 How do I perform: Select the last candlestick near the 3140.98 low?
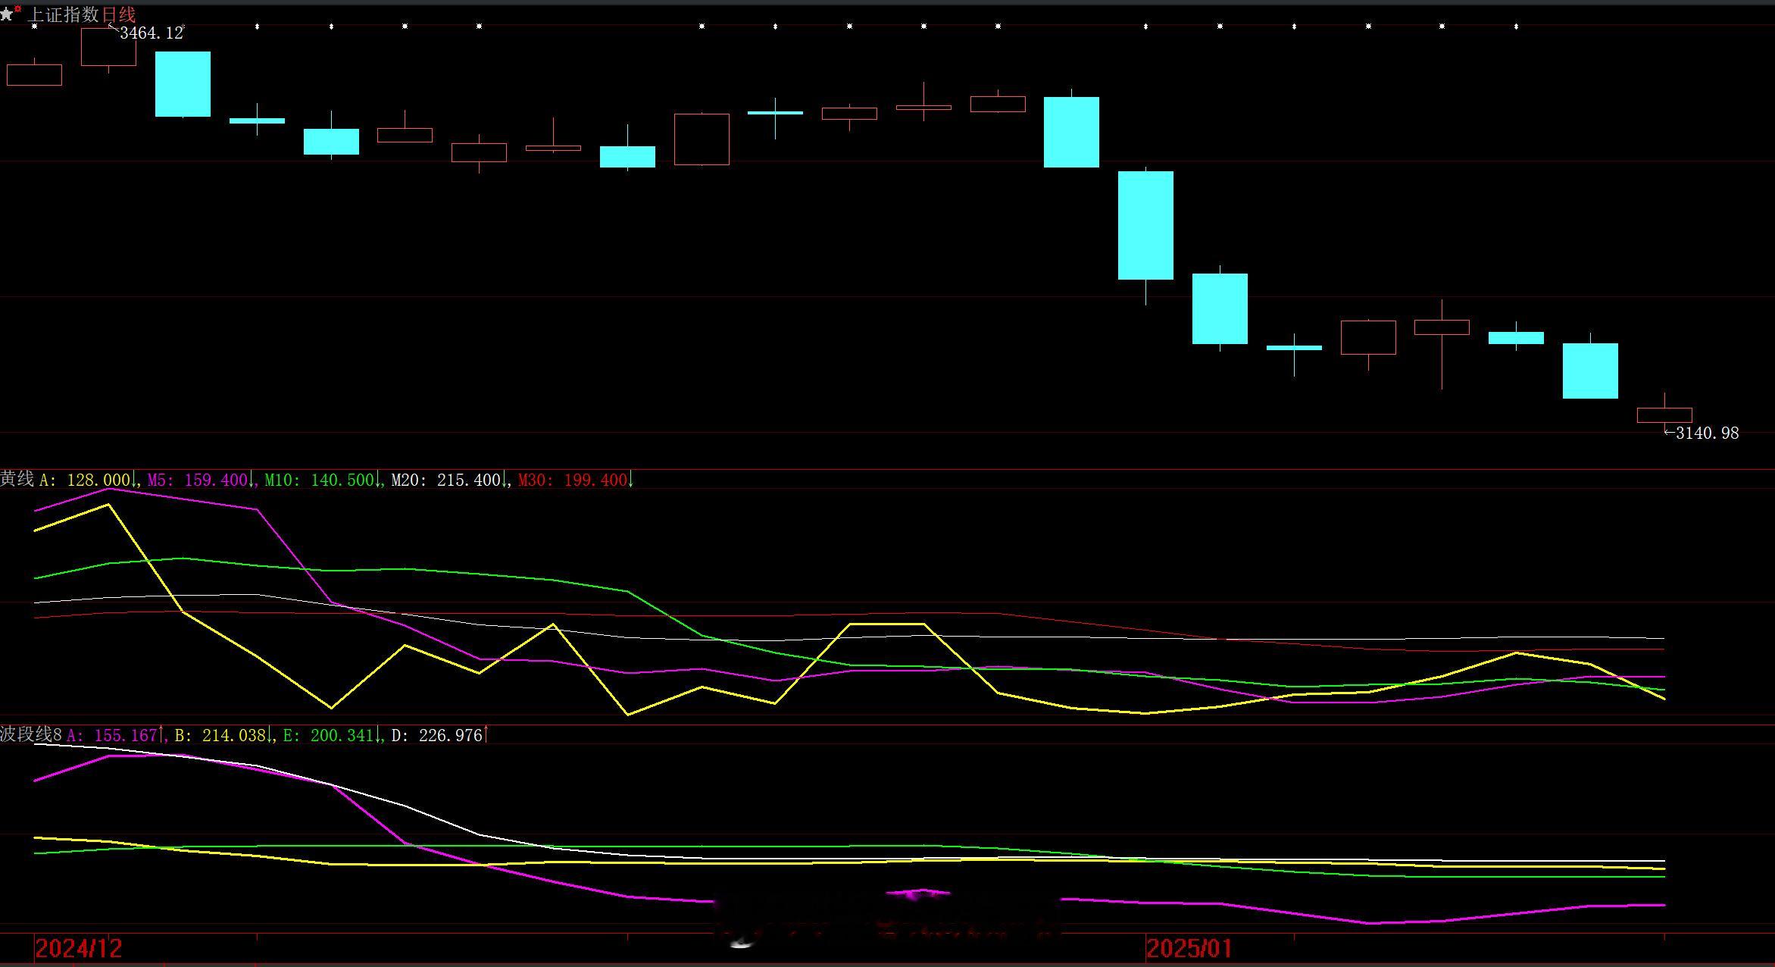pyautogui.click(x=1664, y=415)
